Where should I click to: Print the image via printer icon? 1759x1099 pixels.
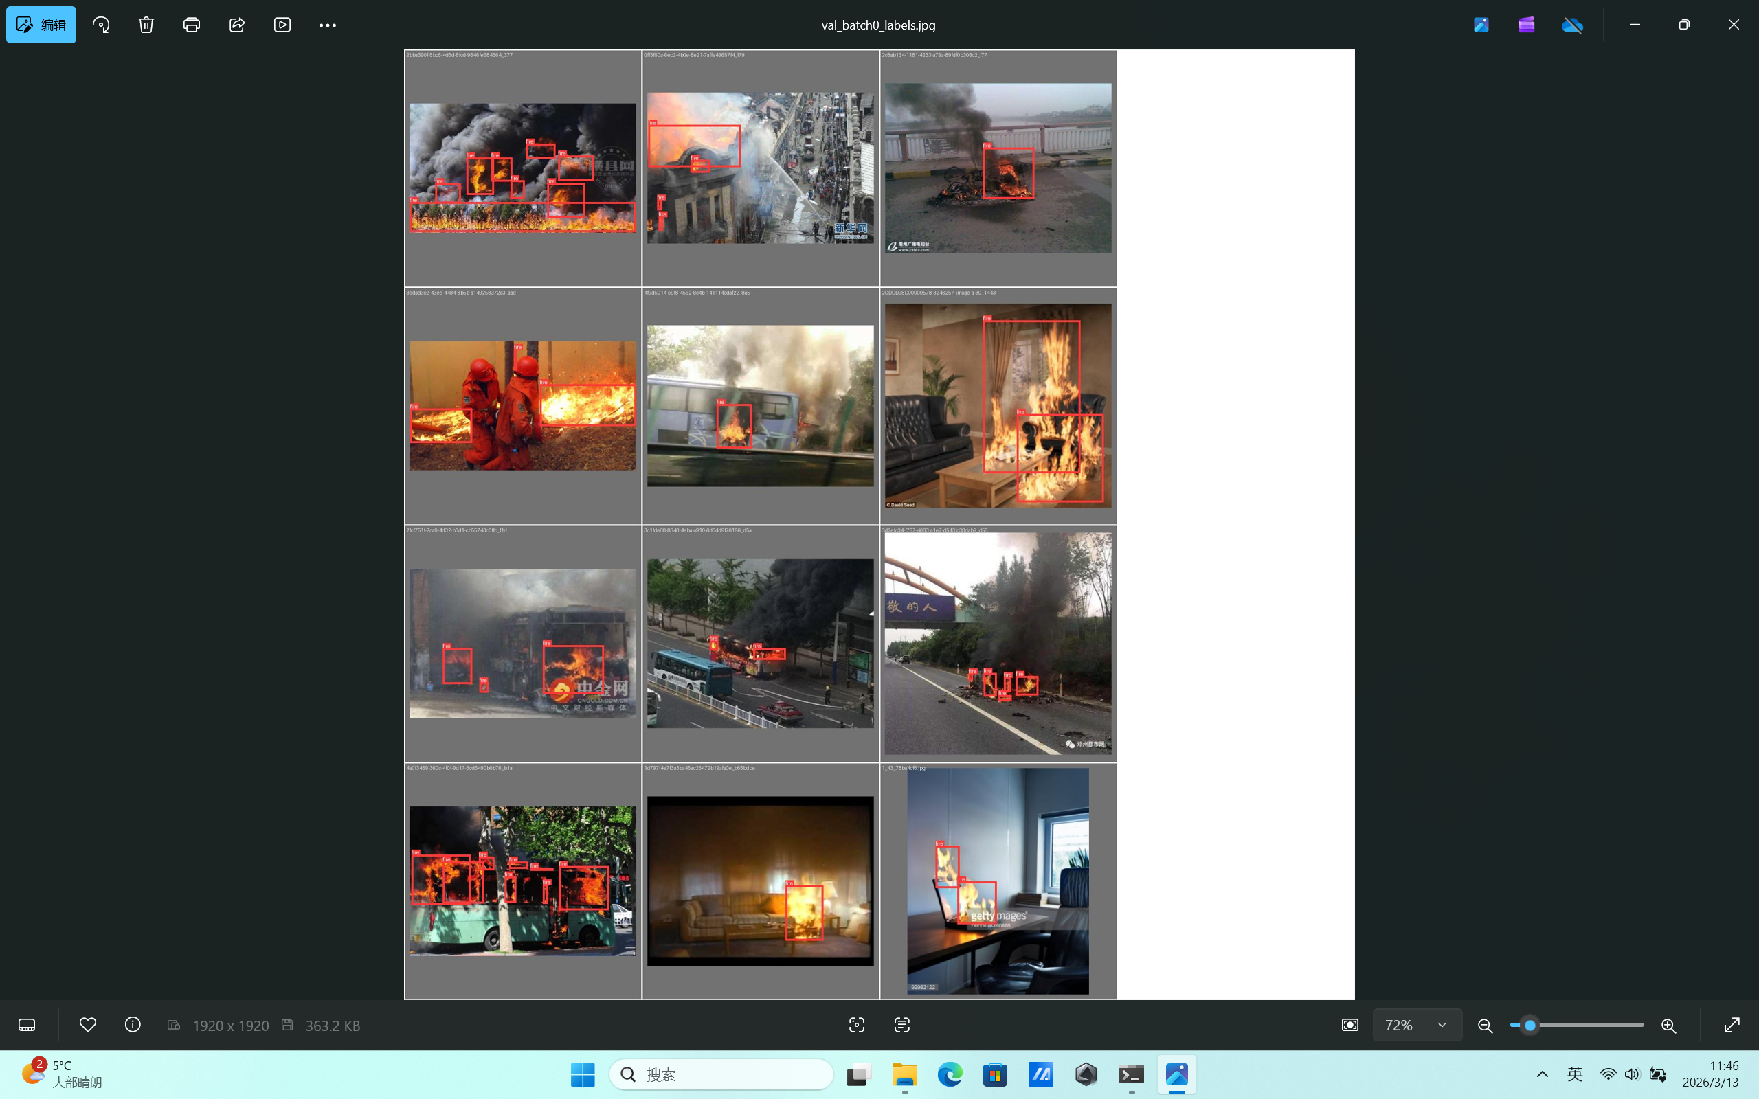(x=191, y=25)
